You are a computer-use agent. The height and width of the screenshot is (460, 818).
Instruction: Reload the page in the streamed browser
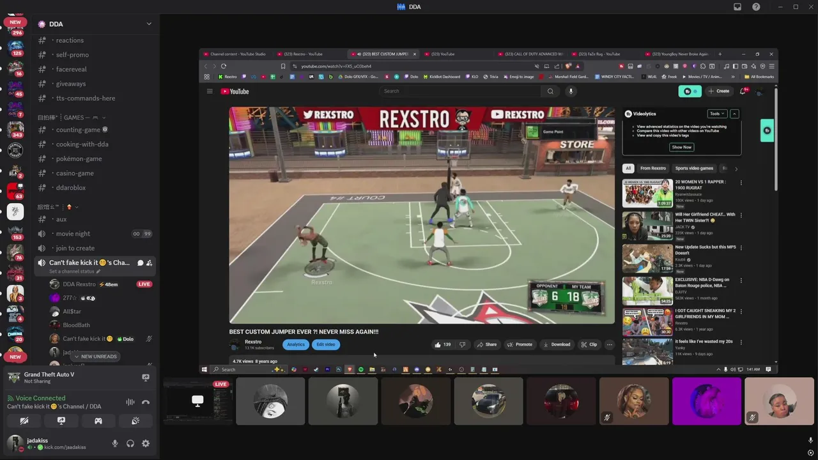pos(224,66)
